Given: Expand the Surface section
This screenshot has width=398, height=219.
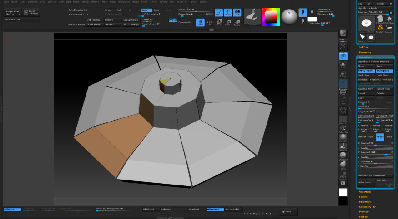Looking at the screenshot, I should 363,217.
